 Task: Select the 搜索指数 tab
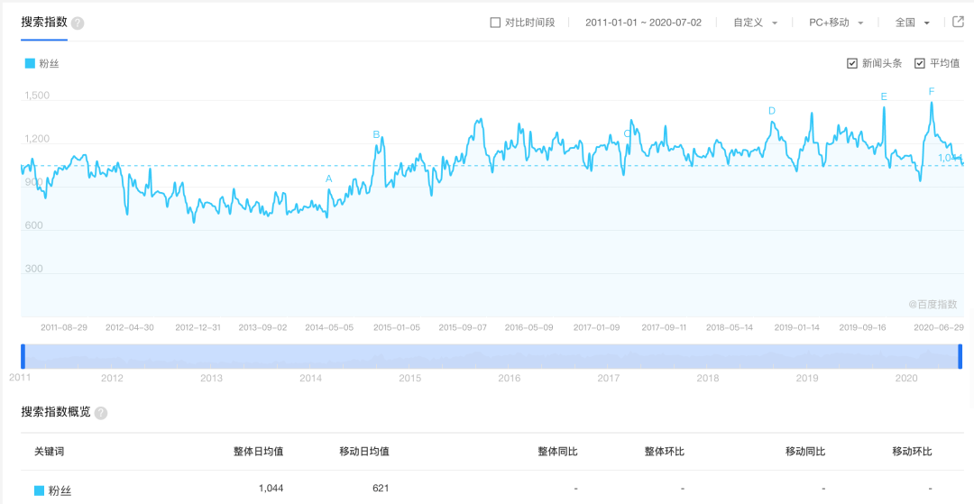pyautogui.click(x=44, y=23)
